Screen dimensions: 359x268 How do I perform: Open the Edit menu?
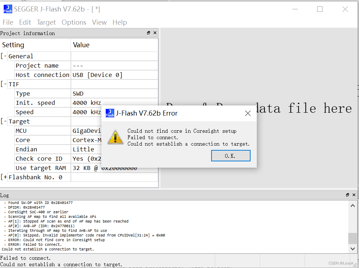click(x=25, y=22)
